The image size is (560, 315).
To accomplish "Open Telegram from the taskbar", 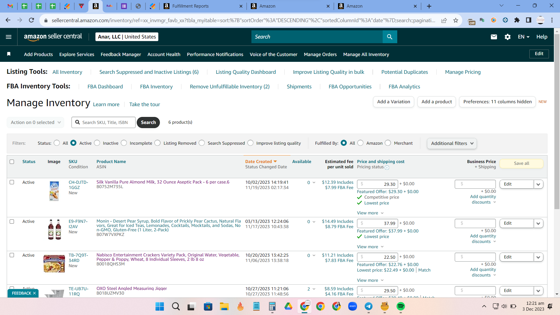I will click(x=369, y=306).
